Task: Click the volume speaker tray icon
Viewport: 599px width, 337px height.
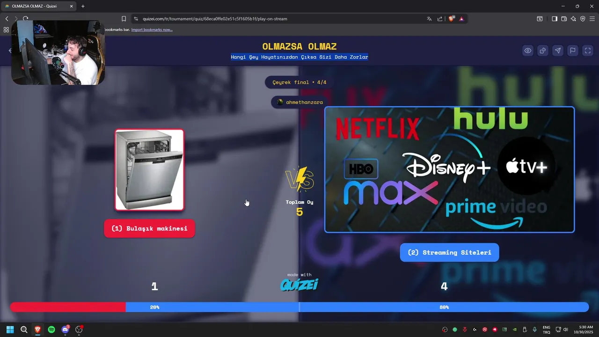Action: (566, 330)
